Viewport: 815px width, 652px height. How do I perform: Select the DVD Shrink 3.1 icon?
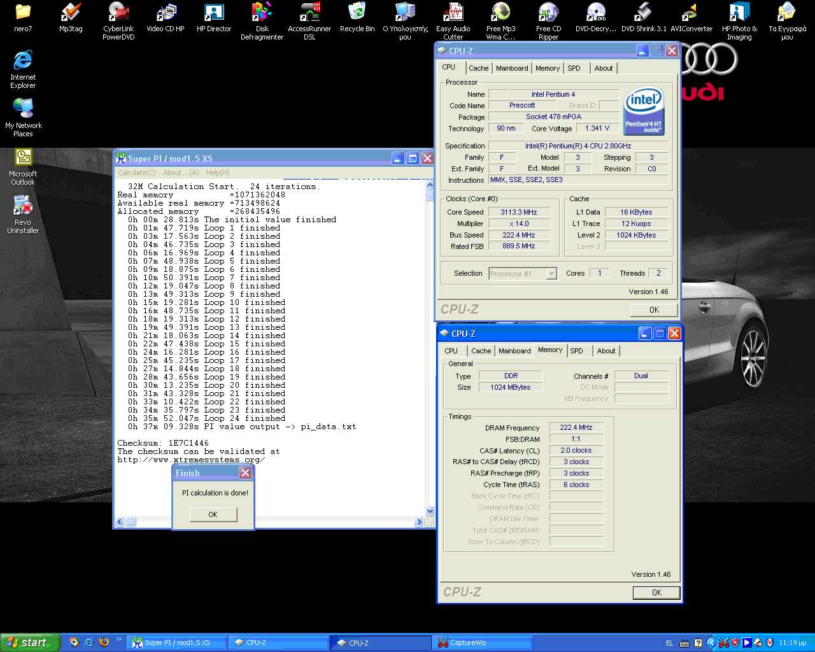644,17
